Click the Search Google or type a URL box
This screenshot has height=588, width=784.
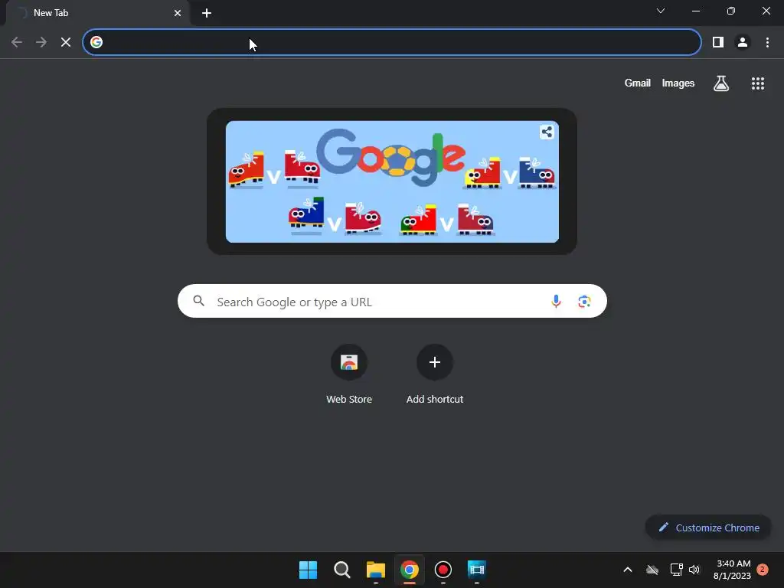392,301
